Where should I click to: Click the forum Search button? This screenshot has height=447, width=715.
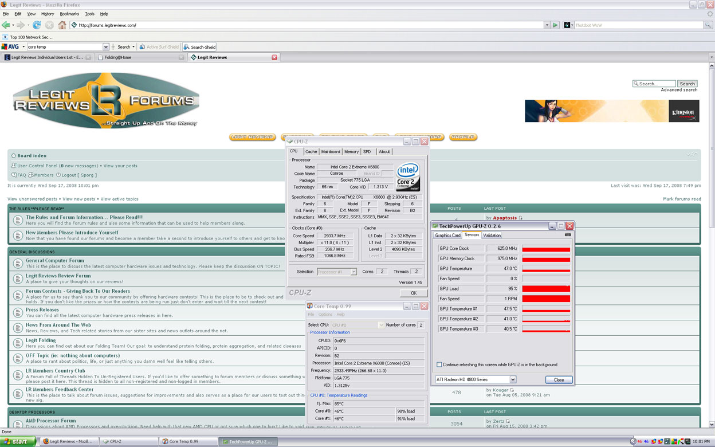coord(687,84)
